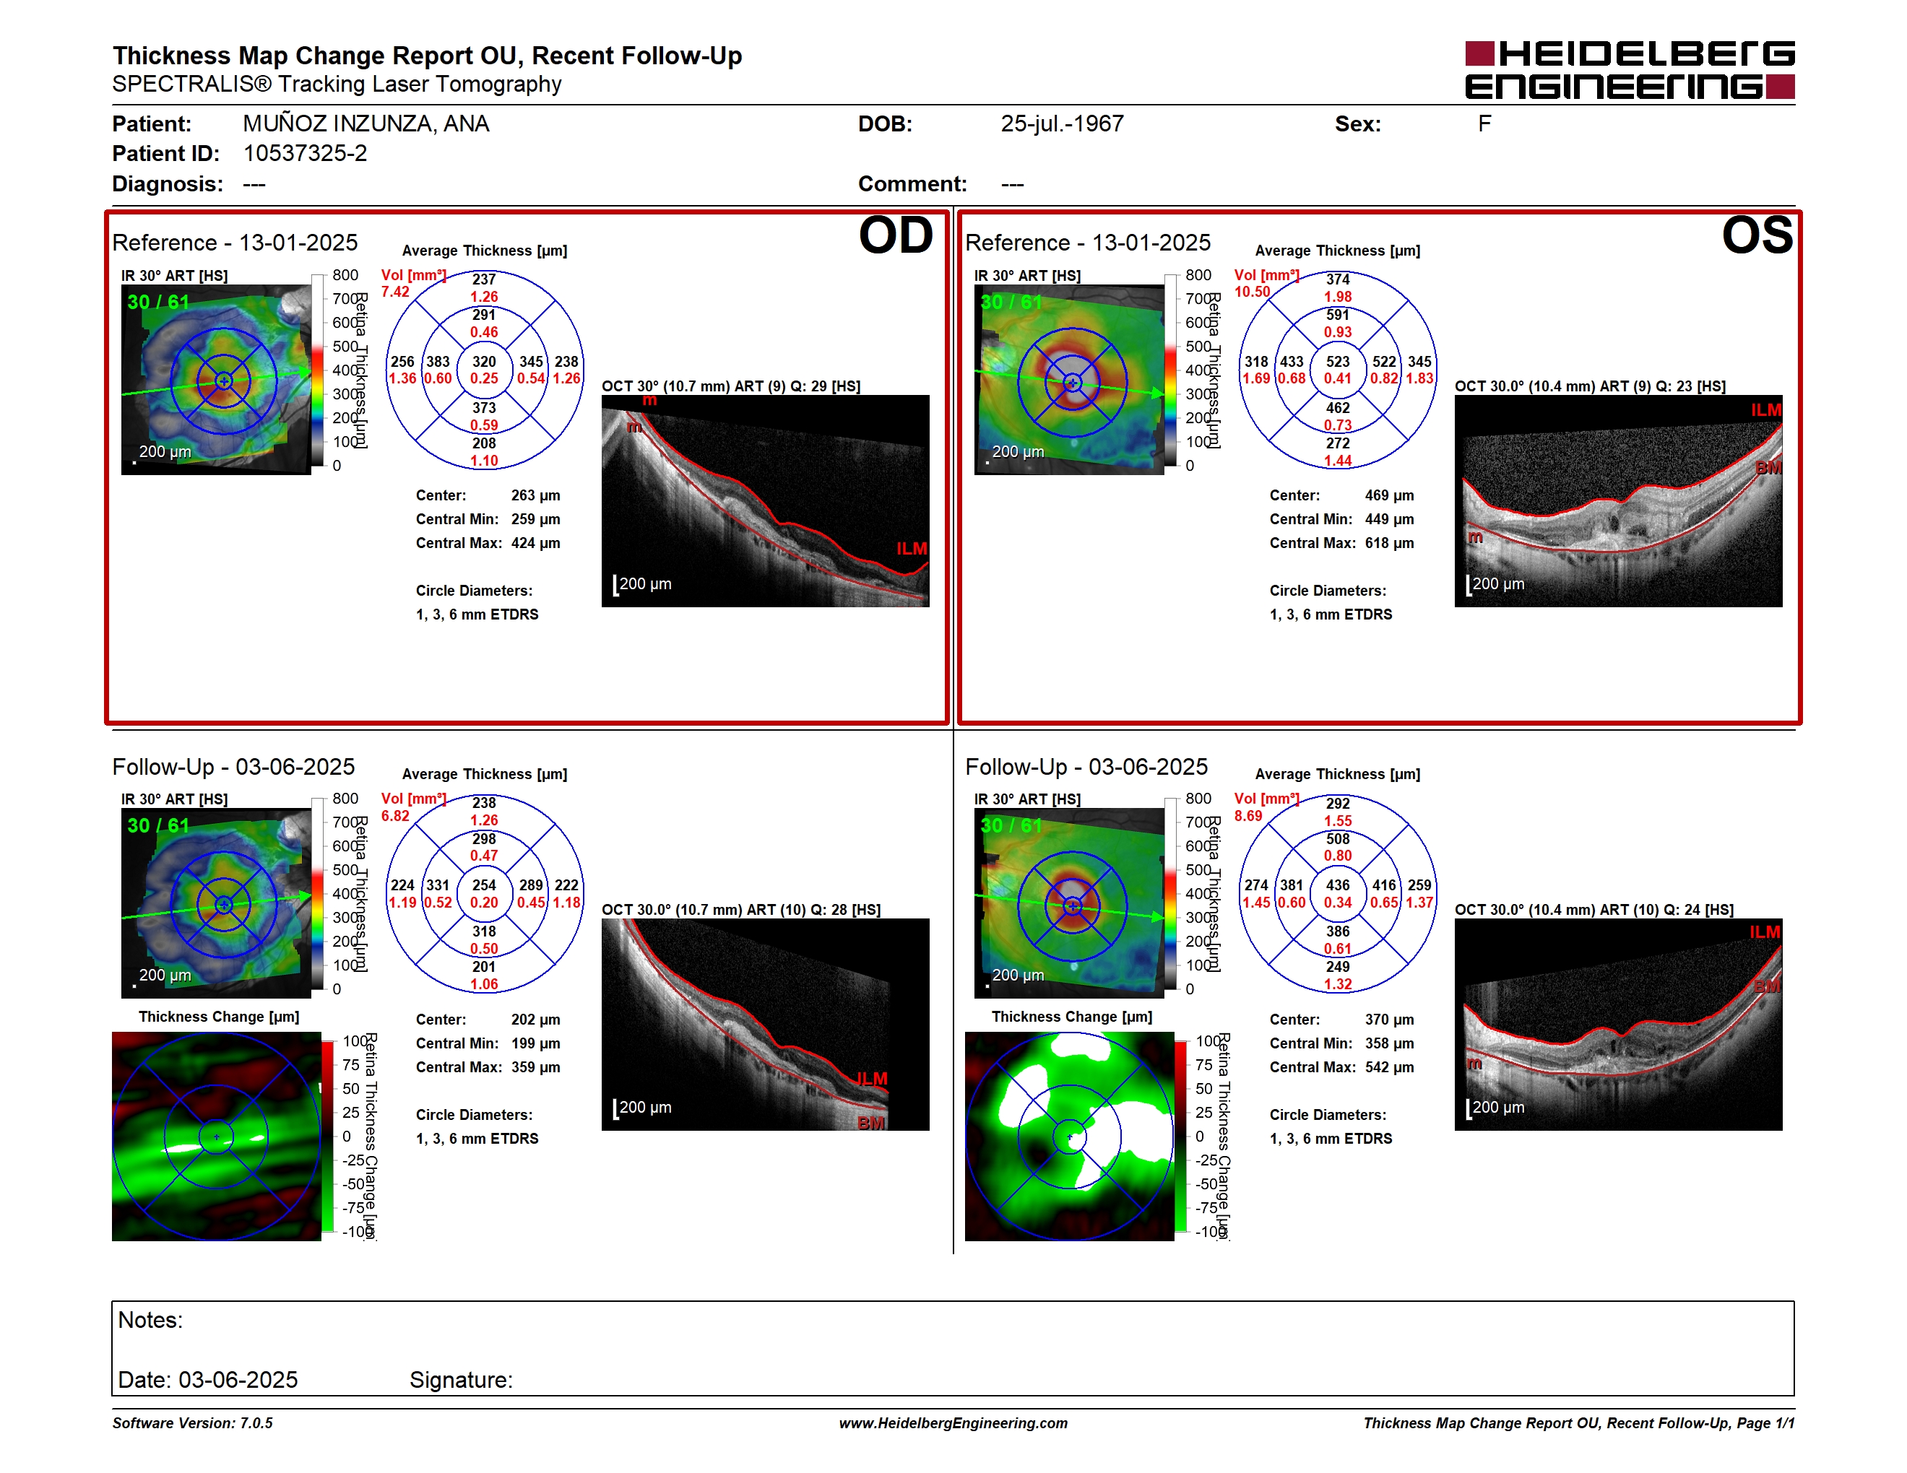Select the OS reference IR thickness map image
The image size is (1907, 1473).
pos(1069,380)
